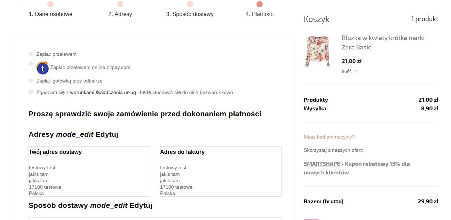
Task: Click the step dot above Dane osobowe
Action: [50, 4]
